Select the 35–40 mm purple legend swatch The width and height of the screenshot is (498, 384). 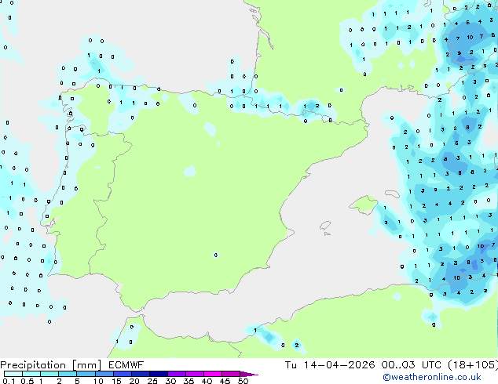click(195, 374)
